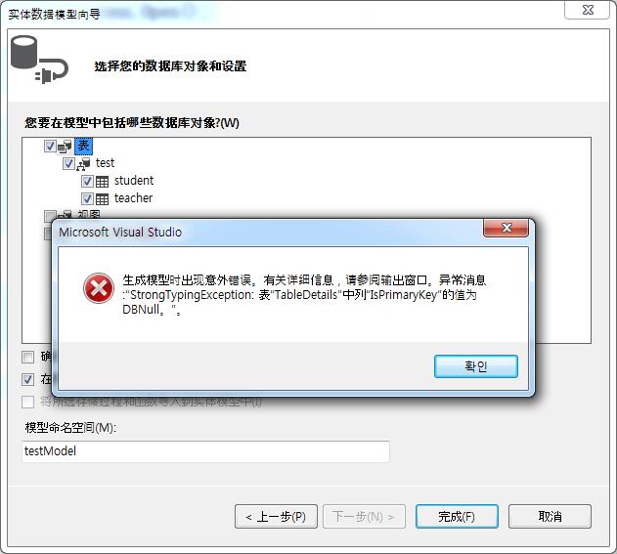Click the tables node icon beside 表
The image size is (617, 554).
(x=65, y=147)
